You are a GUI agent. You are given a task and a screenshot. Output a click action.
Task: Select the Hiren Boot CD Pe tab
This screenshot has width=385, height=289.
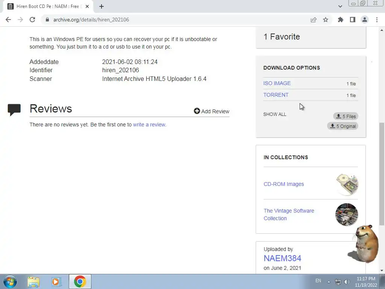tap(48, 6)
